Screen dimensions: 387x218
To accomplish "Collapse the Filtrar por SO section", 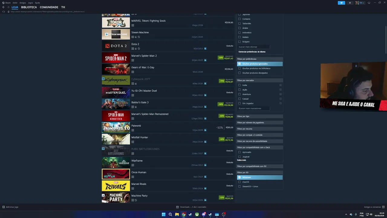I will (260, 173).
